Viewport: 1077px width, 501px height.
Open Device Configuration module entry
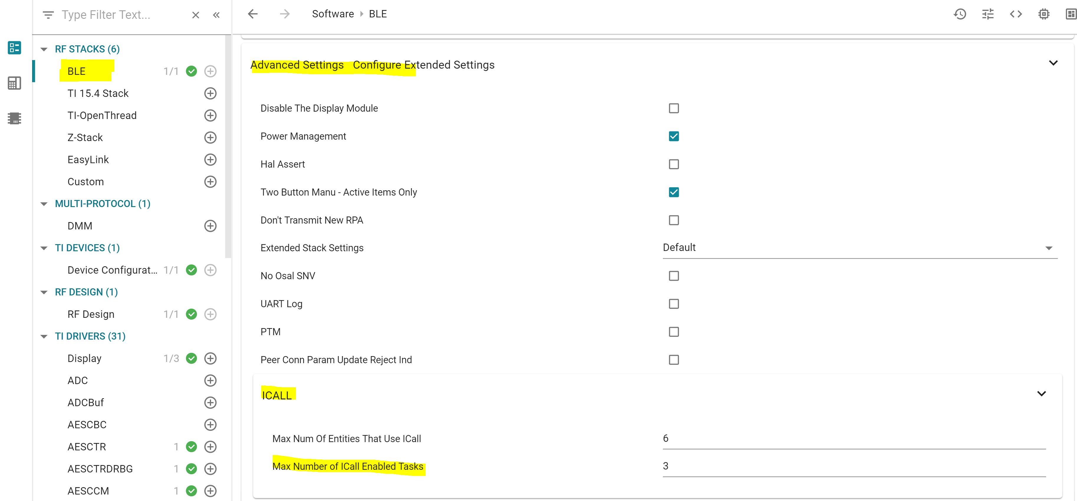(112, 270)
